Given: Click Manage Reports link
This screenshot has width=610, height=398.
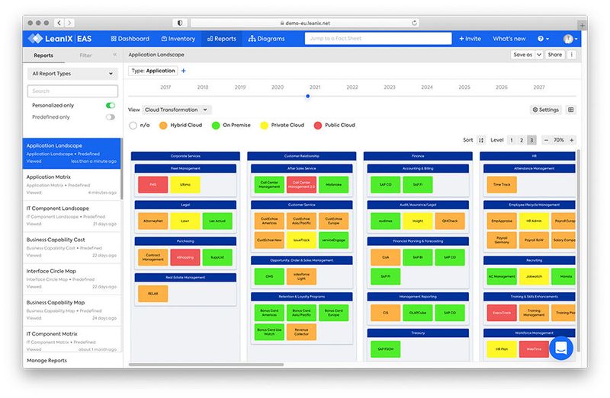Looking at the screenshot, I should [x=47, y=361].
